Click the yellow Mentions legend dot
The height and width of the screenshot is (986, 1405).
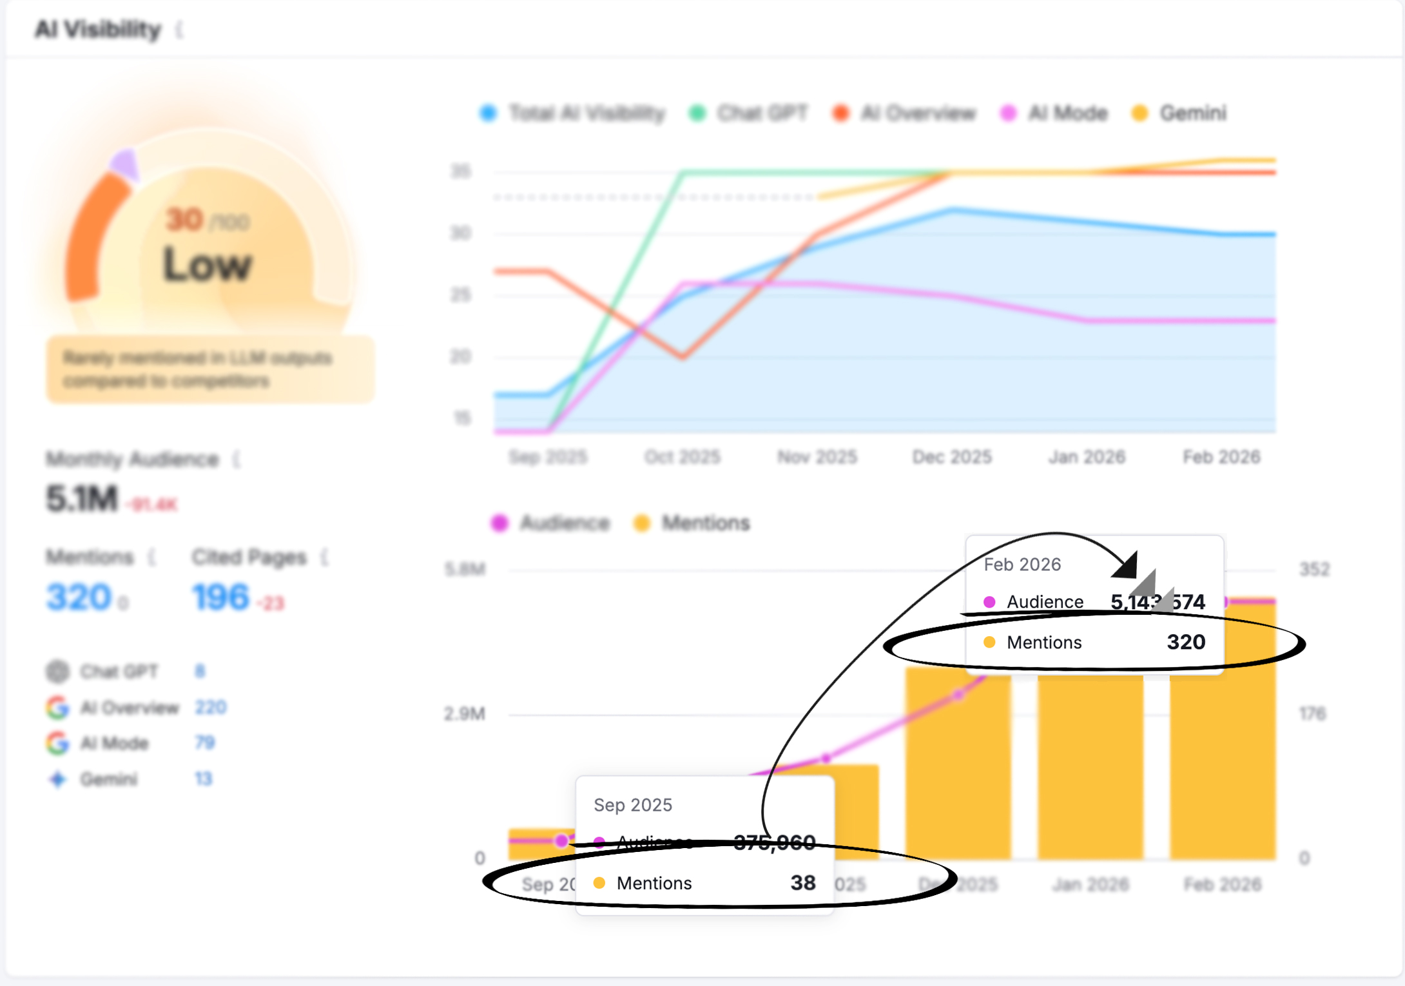click(640, 523)
